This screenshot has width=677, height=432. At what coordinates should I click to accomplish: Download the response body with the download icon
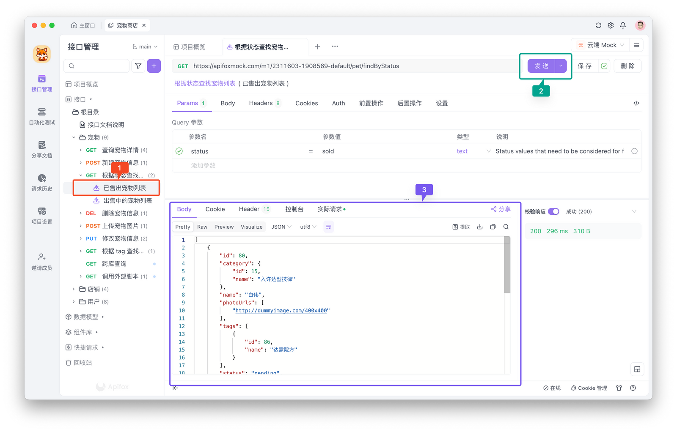pyautogui.click(x=479, y=227)
